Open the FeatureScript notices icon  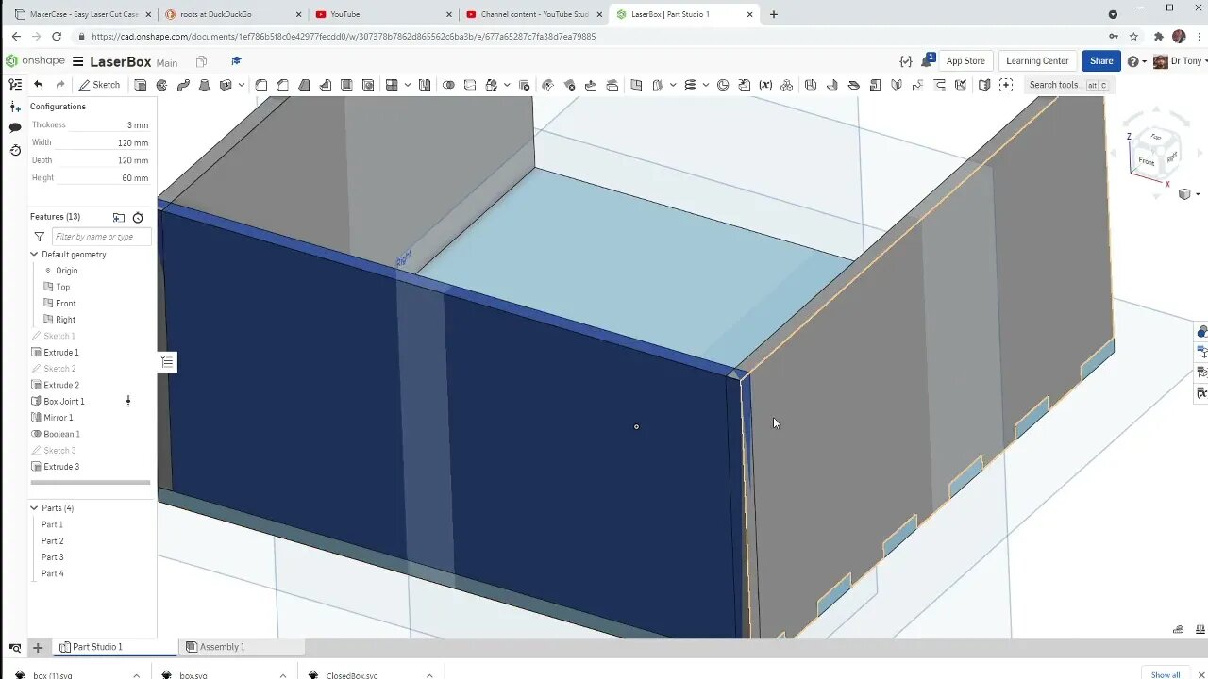pyautogui.click(x=905, y=60)
